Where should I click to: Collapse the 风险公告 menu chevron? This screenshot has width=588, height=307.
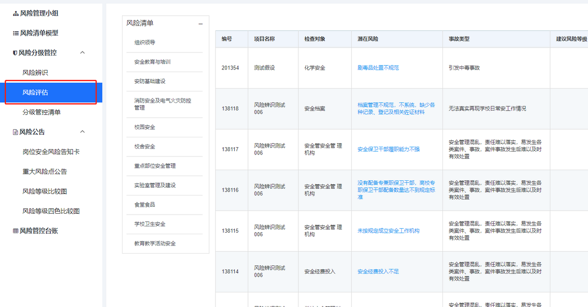click(x=82, y=132)
